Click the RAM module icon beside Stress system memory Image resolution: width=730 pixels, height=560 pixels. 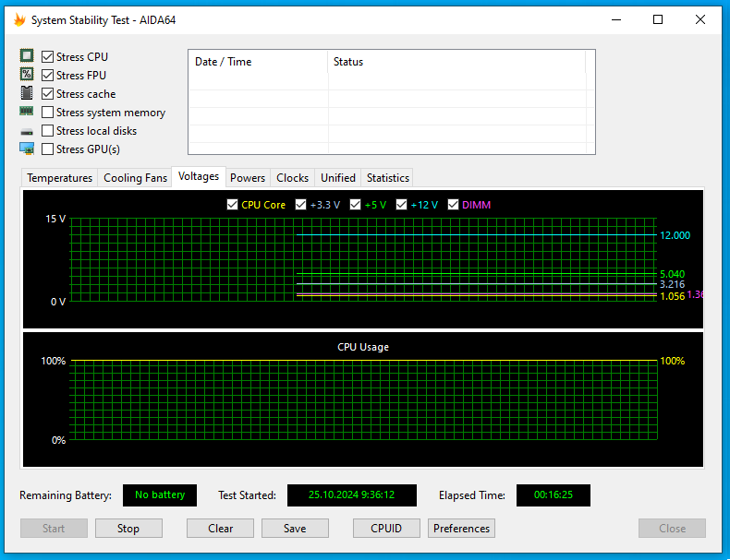27,111
